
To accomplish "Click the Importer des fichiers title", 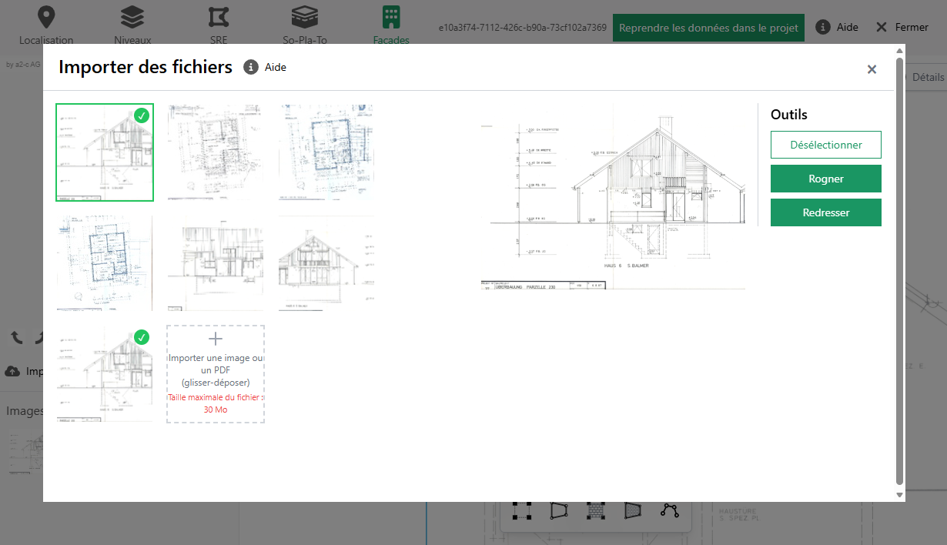I will coord(146,67).
